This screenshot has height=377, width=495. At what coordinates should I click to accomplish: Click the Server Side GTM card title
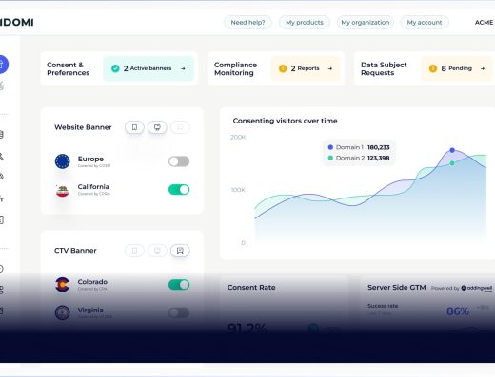(x=397, y=288)
